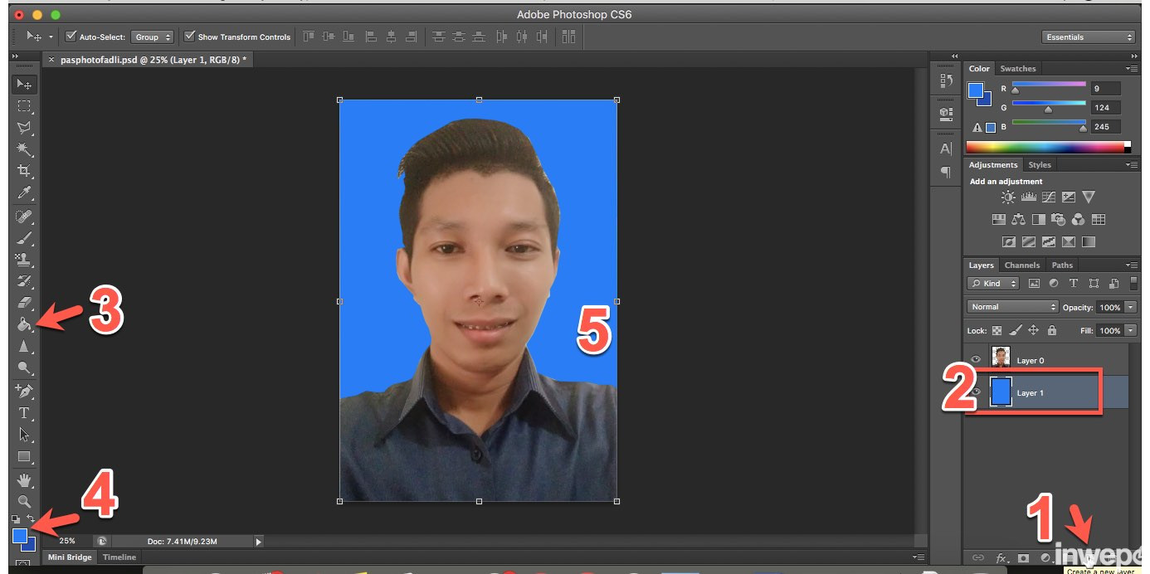This screenshot has height=574, width=1150.
Task: Switch to the Swatches tab
Action: 1017,69
